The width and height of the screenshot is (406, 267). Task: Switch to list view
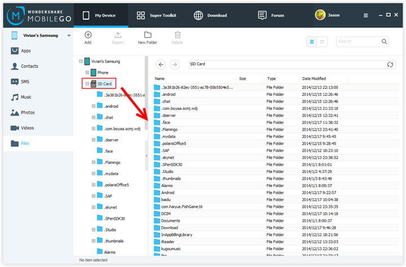pyautogui.click(x=312, y=42)
